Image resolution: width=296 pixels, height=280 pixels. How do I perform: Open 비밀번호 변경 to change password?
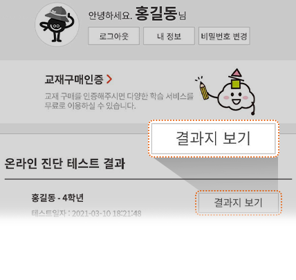point(224,36)
